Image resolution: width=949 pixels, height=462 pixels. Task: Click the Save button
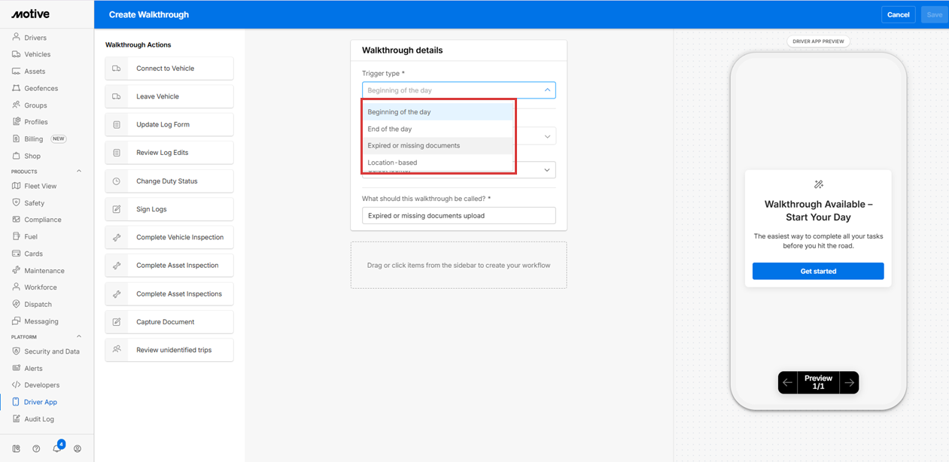click(x=934, y=14)
